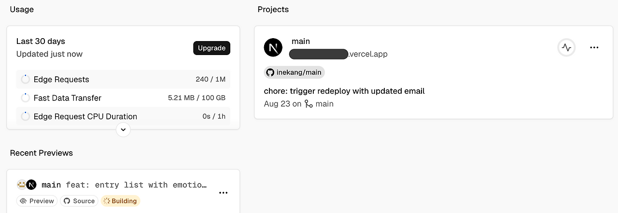Expand the usage list with chevron button
Viewport: 618px width, 213px height.
tap(123, 129)
